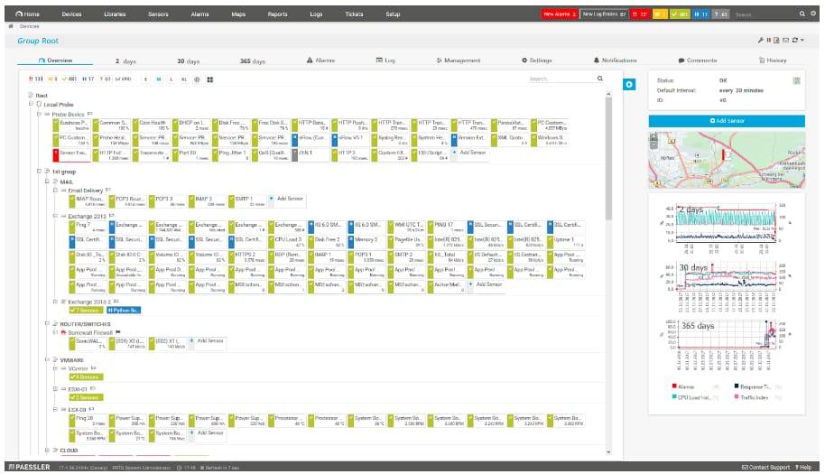The height and width of the screenshot is (474, 825).
Task: Click the add-ticket document icon in header
Action: coord(776,40)
